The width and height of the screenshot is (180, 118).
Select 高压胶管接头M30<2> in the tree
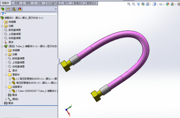[37, 83]
